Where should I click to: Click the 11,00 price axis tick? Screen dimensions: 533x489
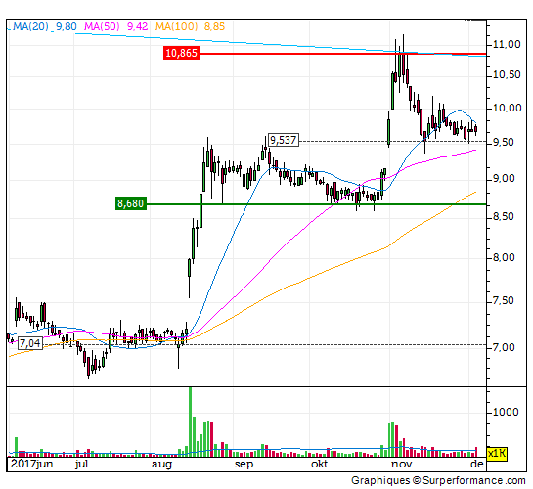tap(507, 44)
